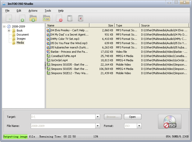Image resolution: width=192 pixels, height=142 pixels.
Task: Open the Tools menu
Action: click(48, 11)
